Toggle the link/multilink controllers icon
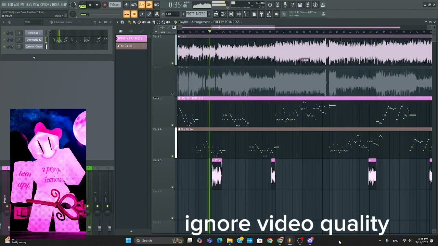Viewport: 438px width, 246px height. pyautogui.click(x=149, y=14)
